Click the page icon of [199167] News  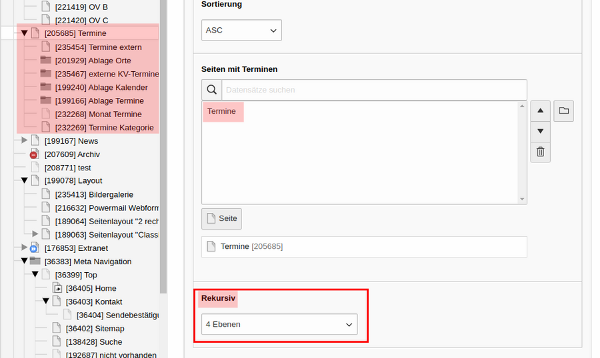tap(35, 140)
